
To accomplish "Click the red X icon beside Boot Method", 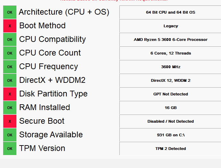I will [x=10, y=26].
